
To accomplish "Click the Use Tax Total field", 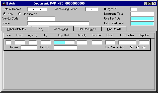I will point(142,19).
